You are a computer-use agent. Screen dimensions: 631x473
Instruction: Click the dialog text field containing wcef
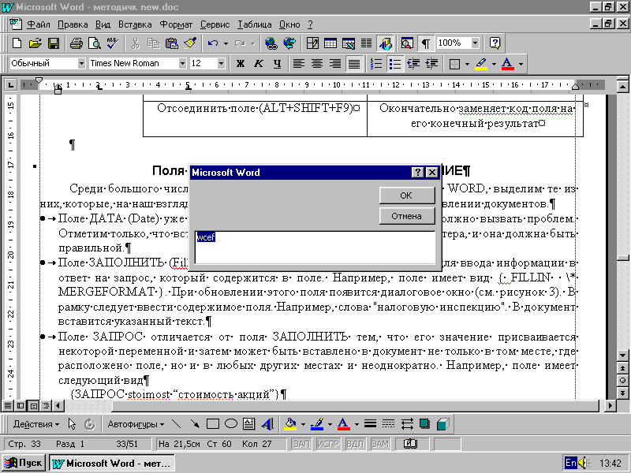pyautogui.click(x=315, y=248)
